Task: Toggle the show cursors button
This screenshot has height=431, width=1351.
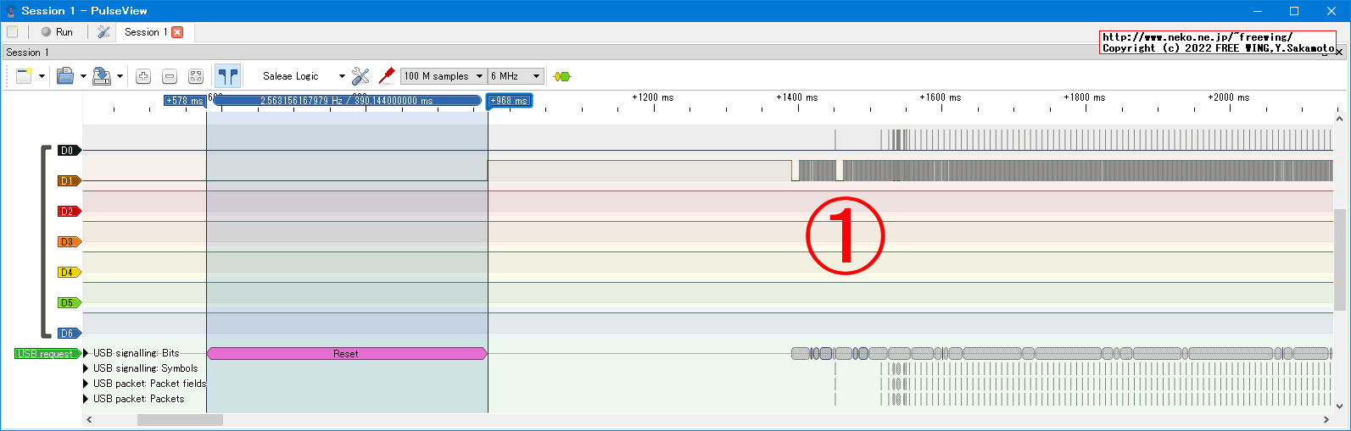Action: (x=227, y=76)
